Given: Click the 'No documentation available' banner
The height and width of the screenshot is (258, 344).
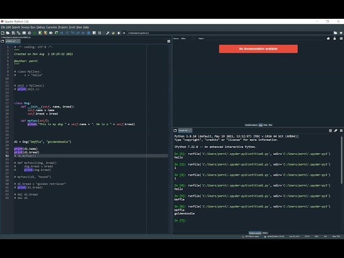Looking at the screenshot, I should (x=258, y=49).
